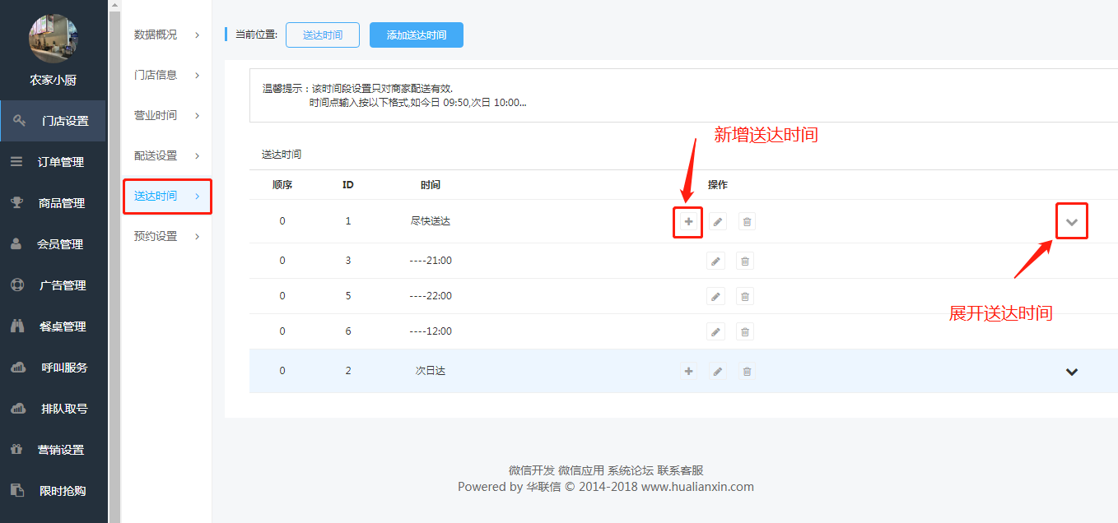Delete the ----22:00 time row
The image size is (1118, 523).
[745, 297]
